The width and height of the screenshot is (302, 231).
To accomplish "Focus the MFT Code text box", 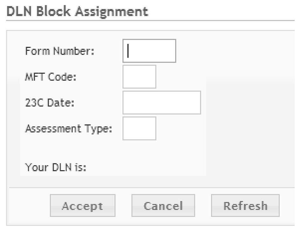I will (139, 77).
